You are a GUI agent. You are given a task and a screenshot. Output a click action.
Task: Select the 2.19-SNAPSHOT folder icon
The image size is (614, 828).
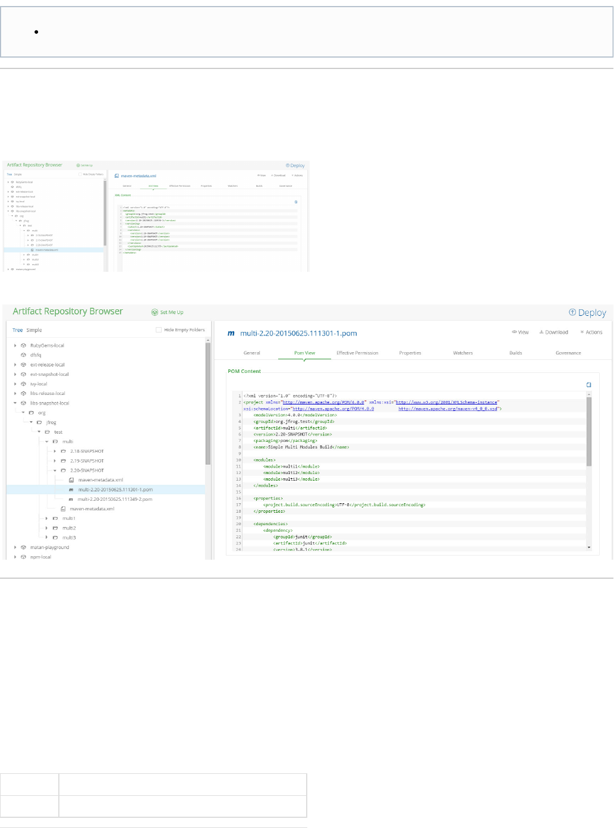pyautogui.click(x=63, y=460)
